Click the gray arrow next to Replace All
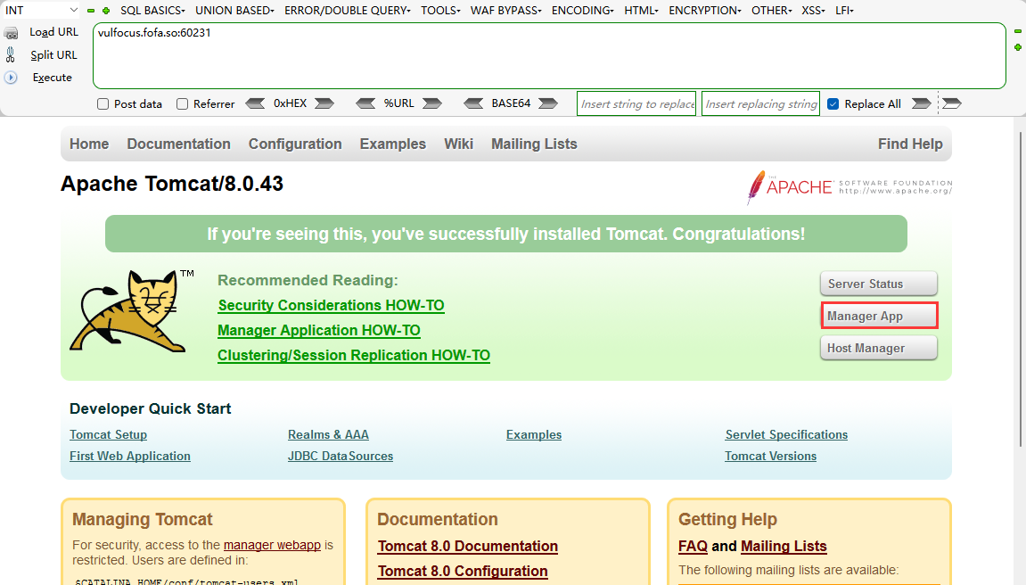This screenshot has height=585, width=1026. coord(922,103)
